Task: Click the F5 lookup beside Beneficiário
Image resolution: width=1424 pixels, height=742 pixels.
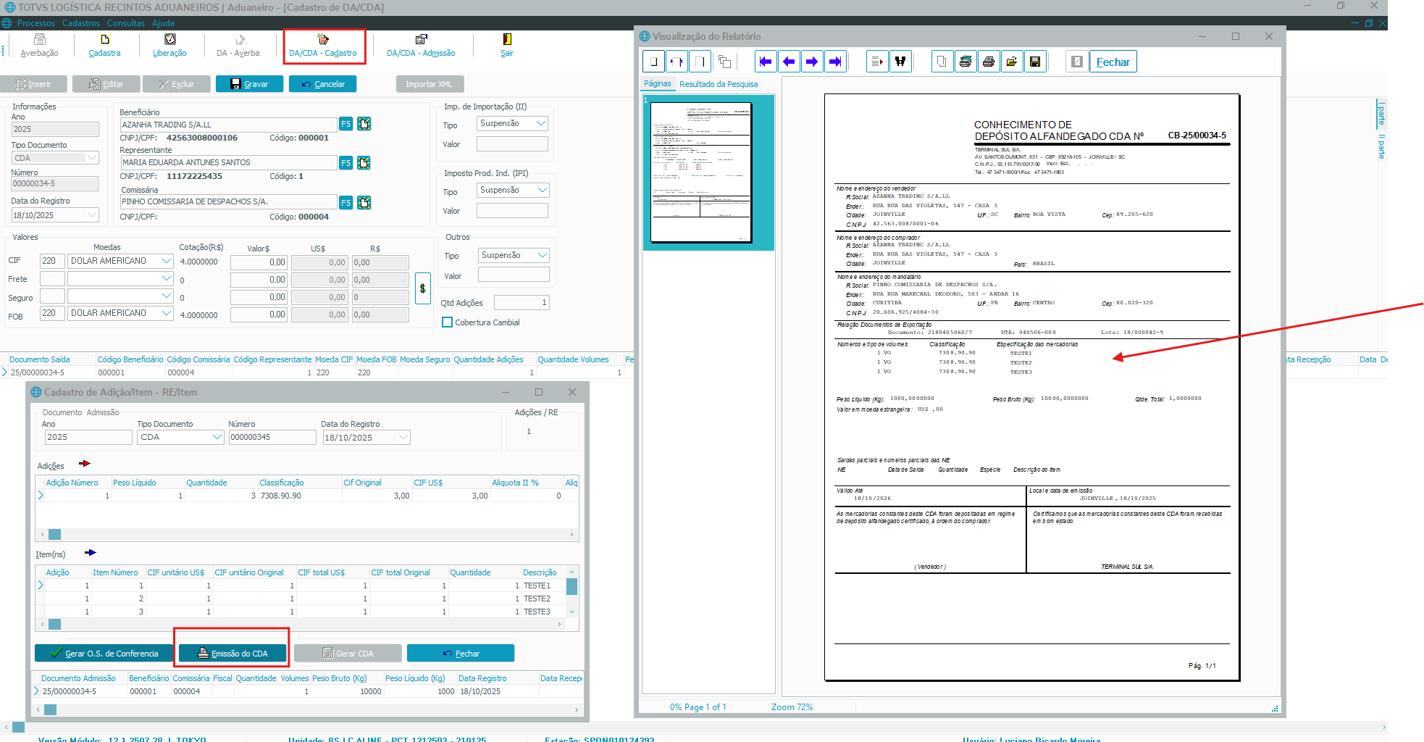Action: pyautogui.click(x=345, y=124)
